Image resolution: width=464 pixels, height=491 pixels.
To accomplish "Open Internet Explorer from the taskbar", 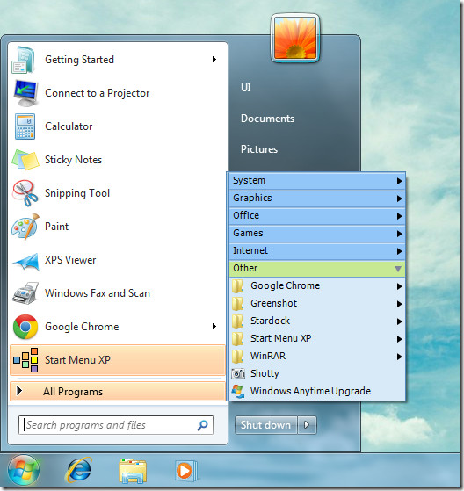I will point(78,470).
